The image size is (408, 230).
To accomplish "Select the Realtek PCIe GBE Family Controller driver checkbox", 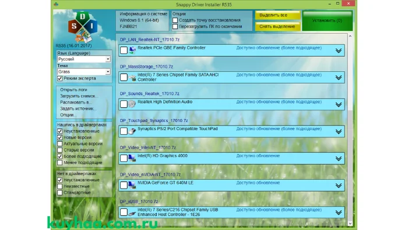I will (x=124, y=50).
